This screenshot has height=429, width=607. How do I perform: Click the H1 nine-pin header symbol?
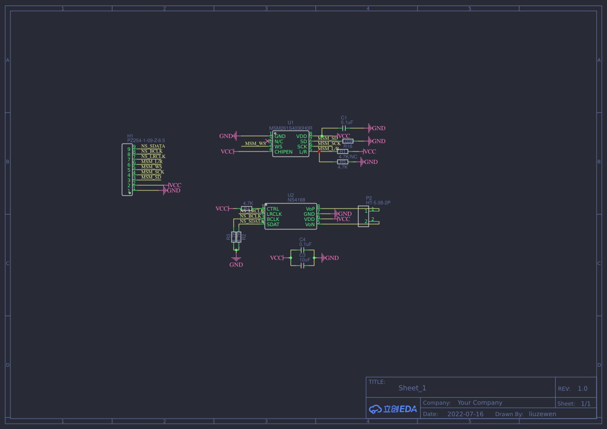127,170
